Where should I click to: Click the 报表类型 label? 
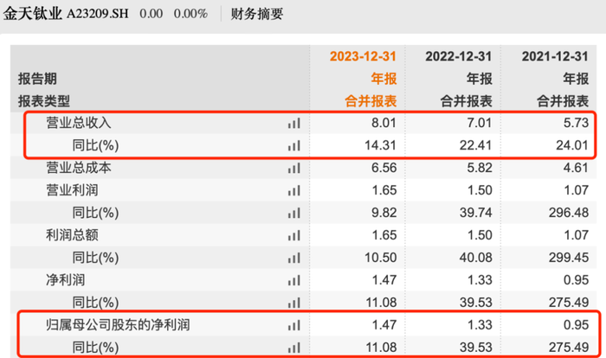click(x=44, y=101)
